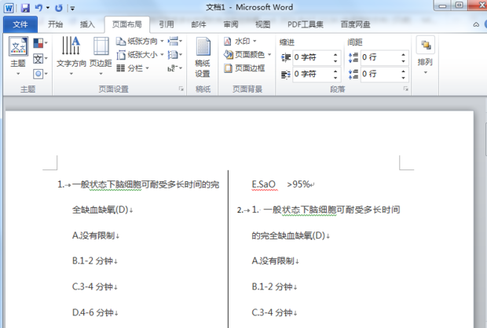The height and width of the screenshot is (328, 487).
Task: Open the line numbers dropdown icon
Action: pyautogui.click(x=175, y=55)
